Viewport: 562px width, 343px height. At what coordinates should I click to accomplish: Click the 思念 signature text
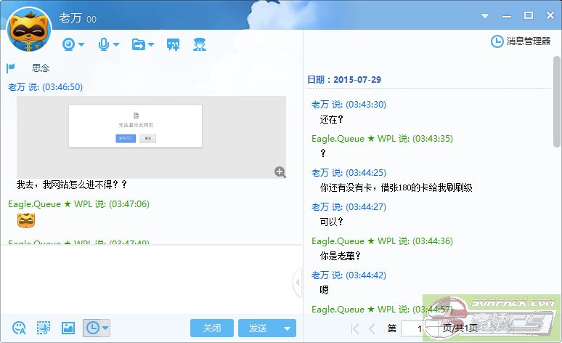pos(41,68)
